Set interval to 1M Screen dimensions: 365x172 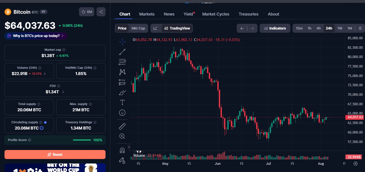pyautogui.click(x=350, y=28)
